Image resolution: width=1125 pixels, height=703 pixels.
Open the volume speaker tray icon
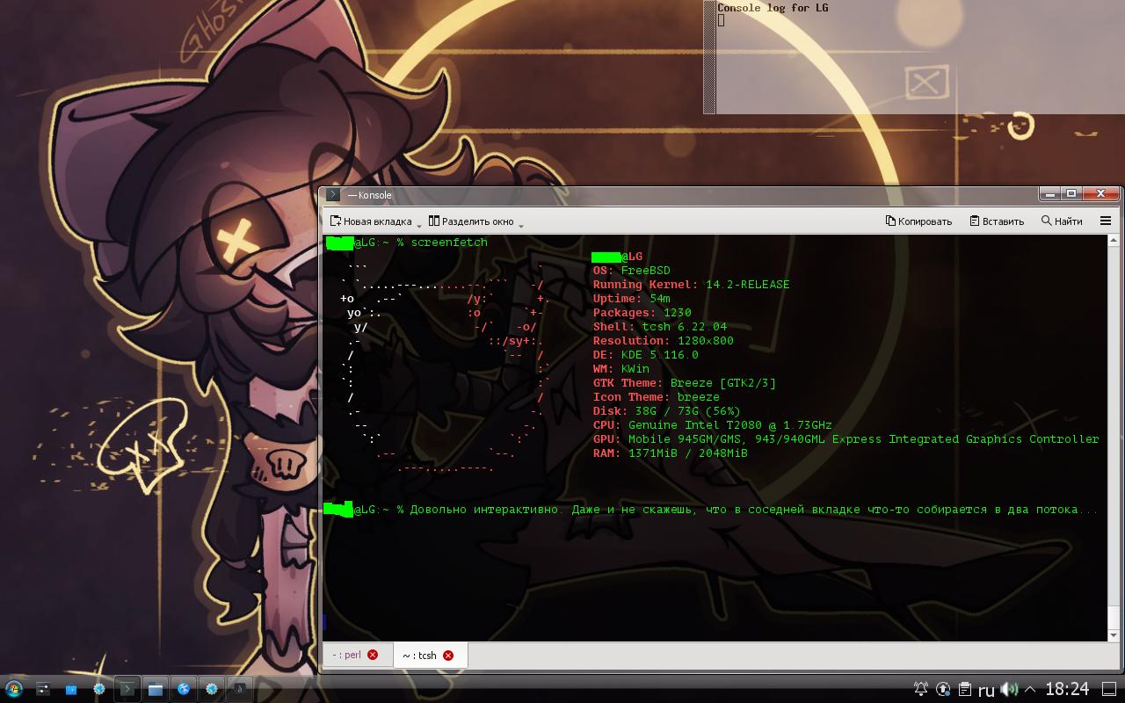point(1009,689)
